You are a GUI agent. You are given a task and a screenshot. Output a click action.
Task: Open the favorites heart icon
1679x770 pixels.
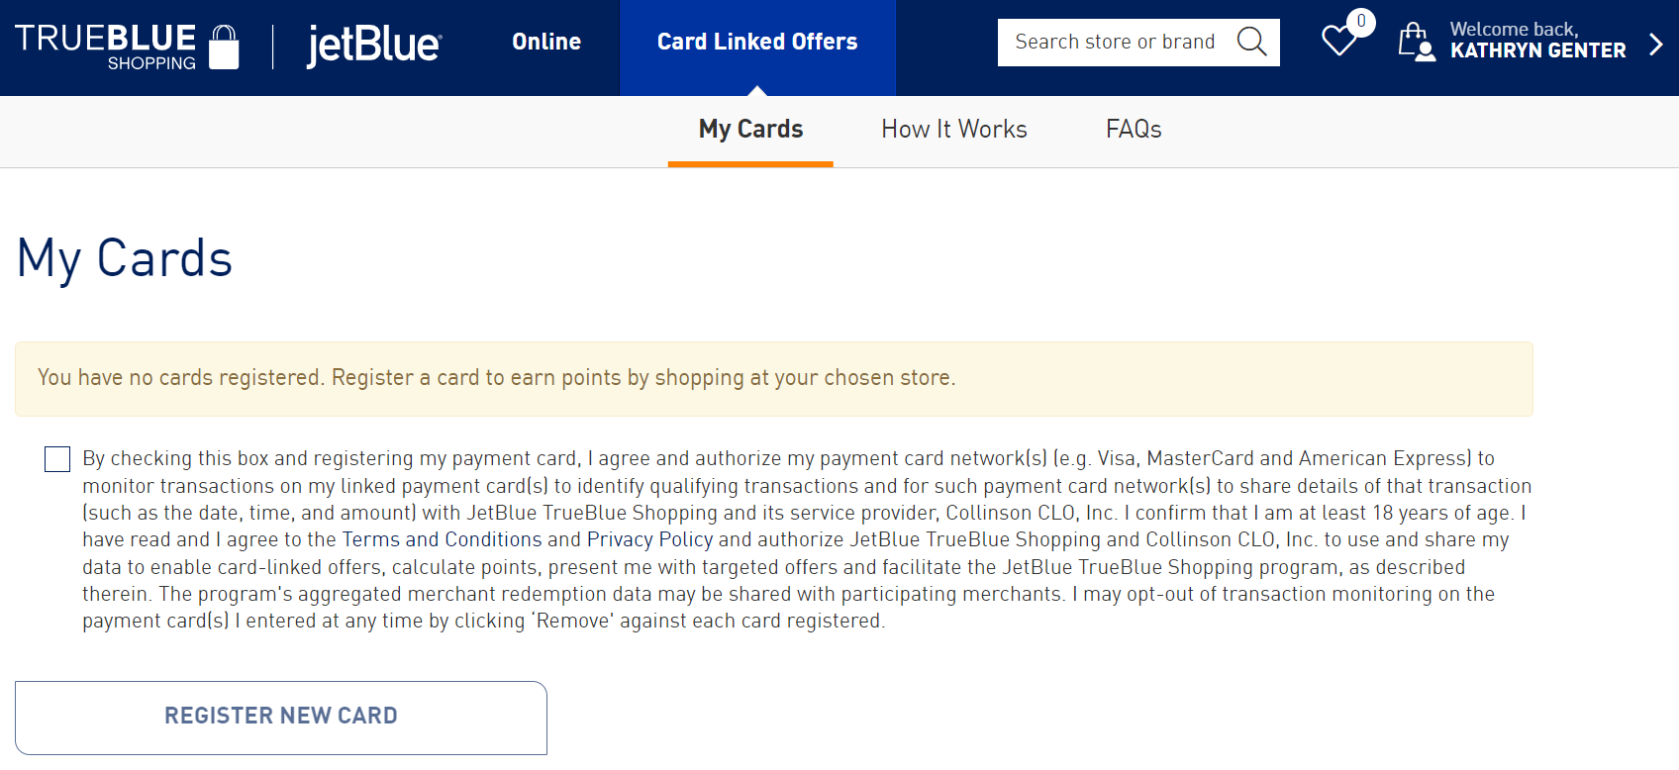pos(1339,40)
